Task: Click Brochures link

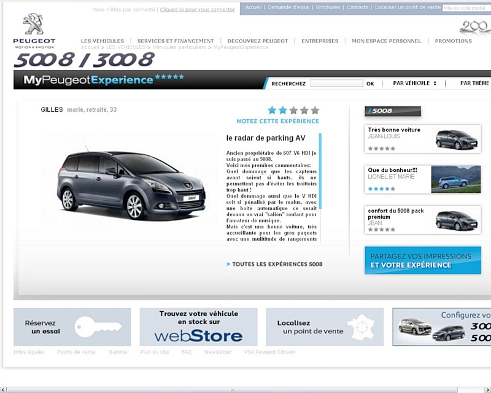Action: point(328,7)
